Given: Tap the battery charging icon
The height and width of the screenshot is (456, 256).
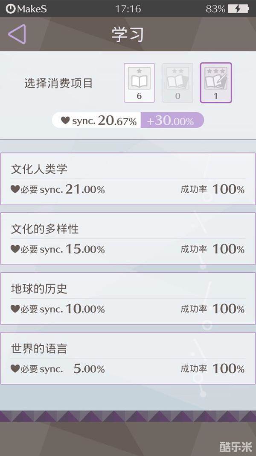Looking at the screenshot, I should point(238,9).
